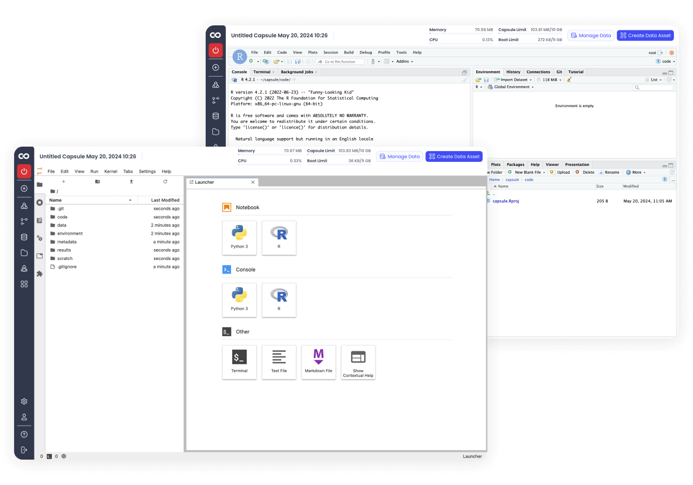Switch to the Packages tab

click(516, 164)
